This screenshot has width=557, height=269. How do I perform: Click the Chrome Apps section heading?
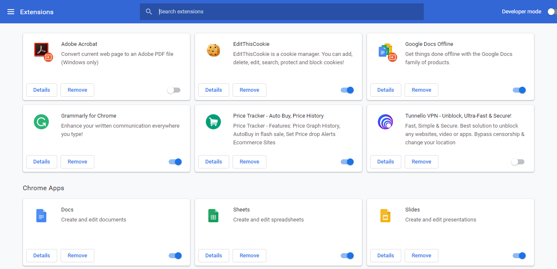pyautogui.click(x=43, y=188)
